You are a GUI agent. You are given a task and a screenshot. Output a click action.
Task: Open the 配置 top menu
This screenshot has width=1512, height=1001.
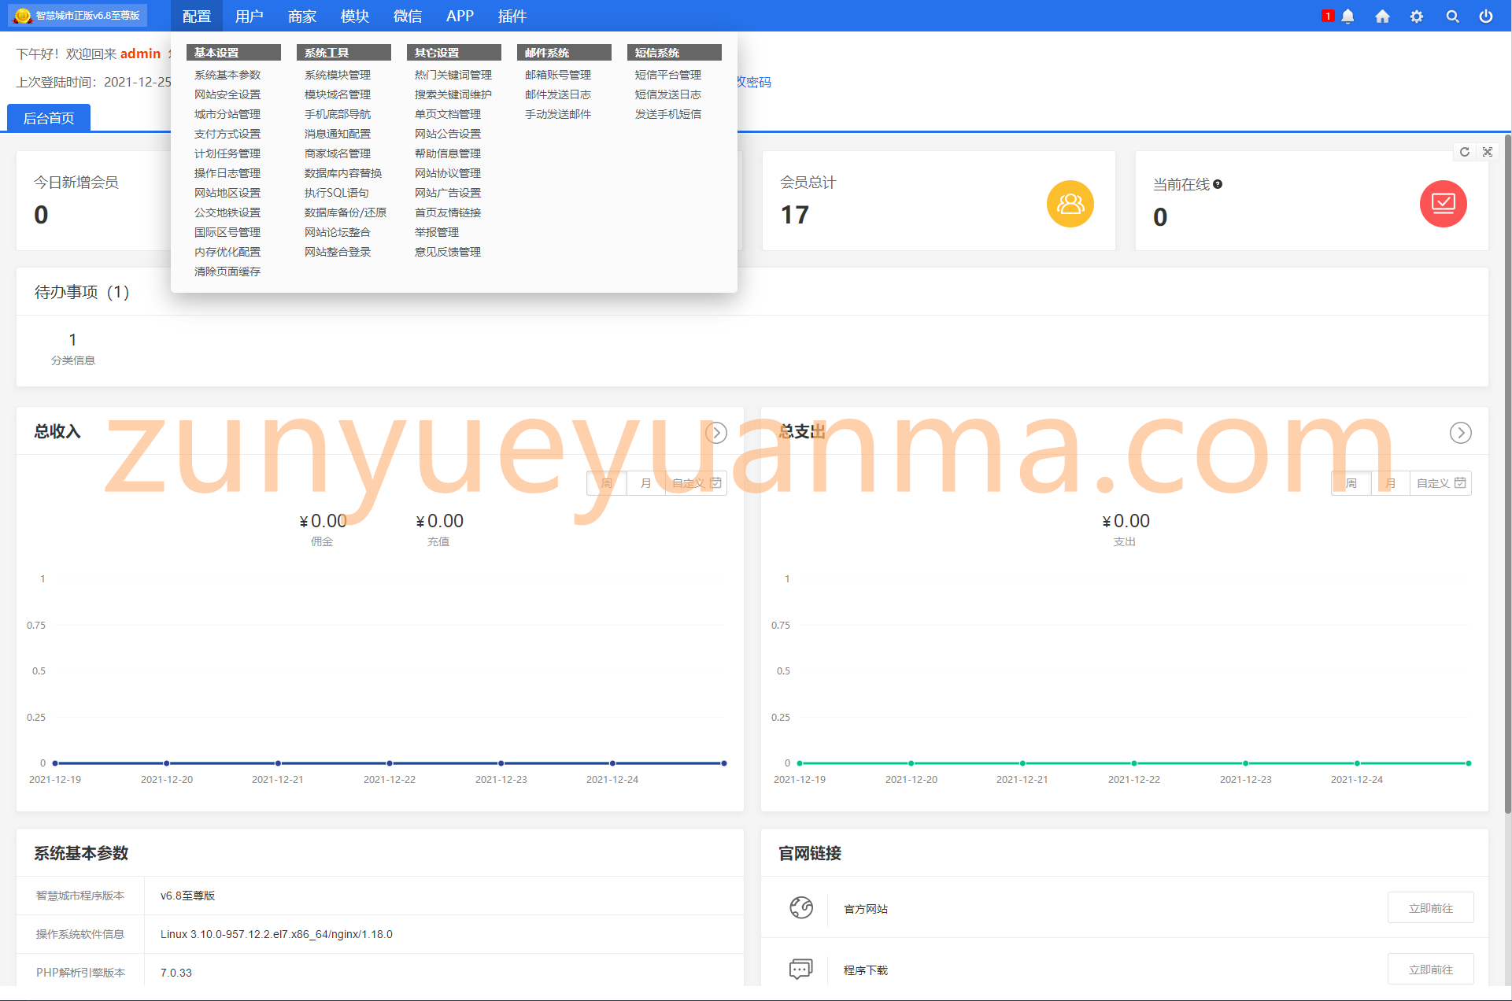tap(197, 16)
